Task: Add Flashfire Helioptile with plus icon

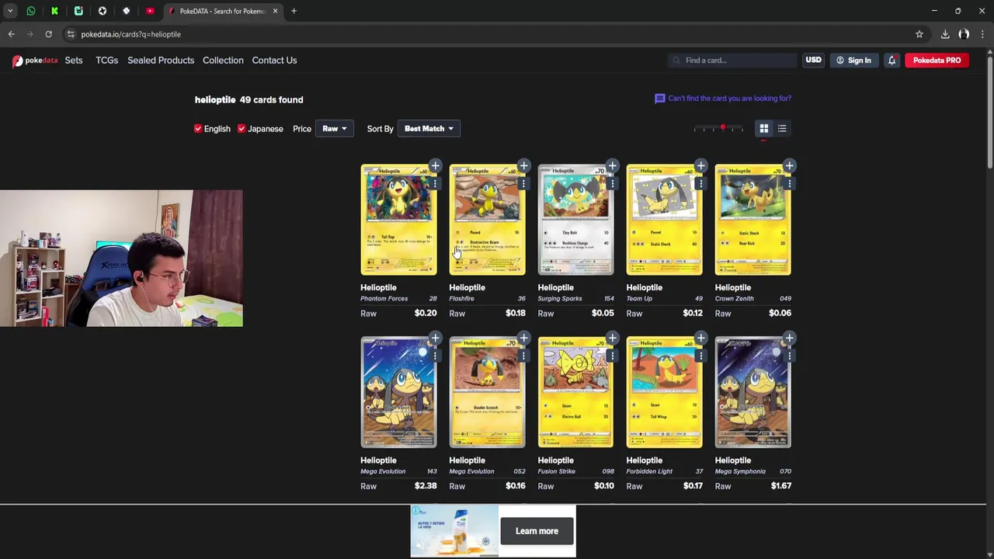Action: (523, 165)
